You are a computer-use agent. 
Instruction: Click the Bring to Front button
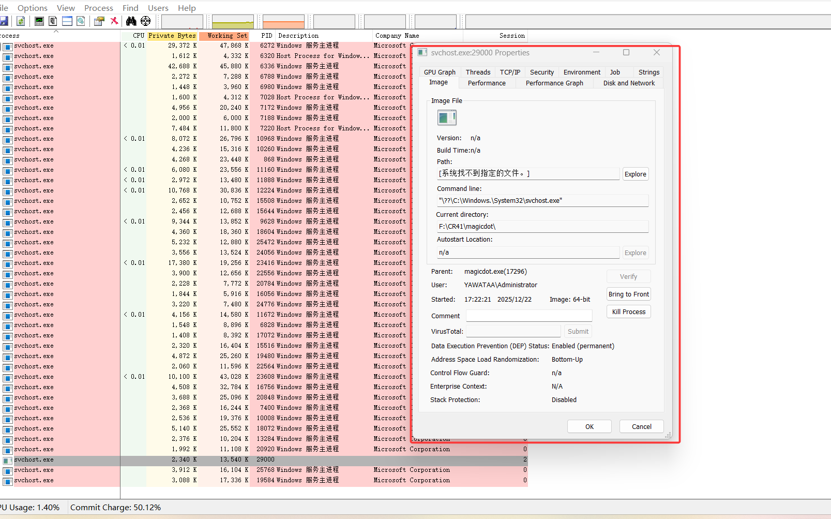click(x=628, y=294)
